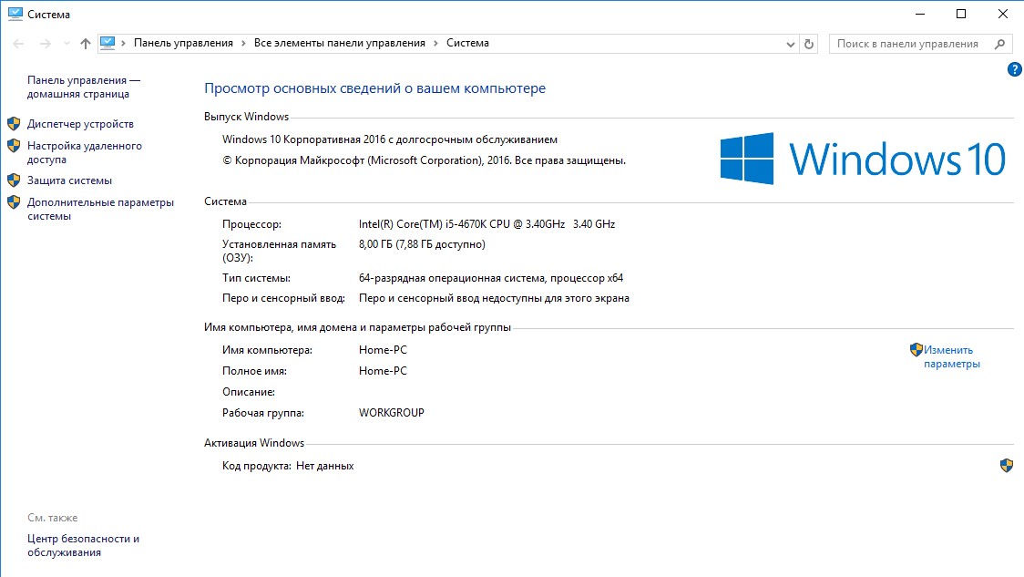Click the shield icon in Активация Windows row
This screenshot has height=577, width=1024.
(x=1007, y=466)
